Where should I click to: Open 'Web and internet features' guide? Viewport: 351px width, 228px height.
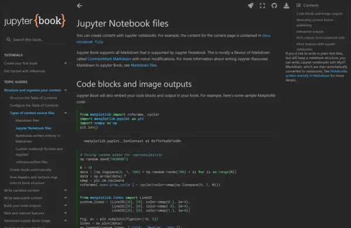click(x=24, y=213)
